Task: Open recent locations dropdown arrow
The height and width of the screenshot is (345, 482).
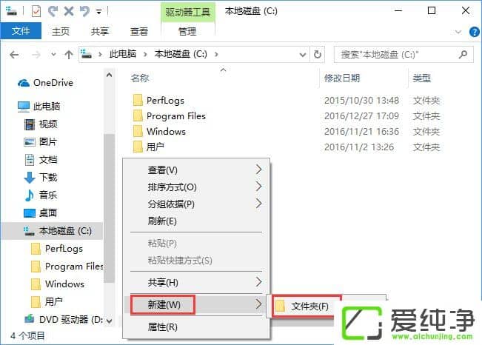Action: click(53, 55)
